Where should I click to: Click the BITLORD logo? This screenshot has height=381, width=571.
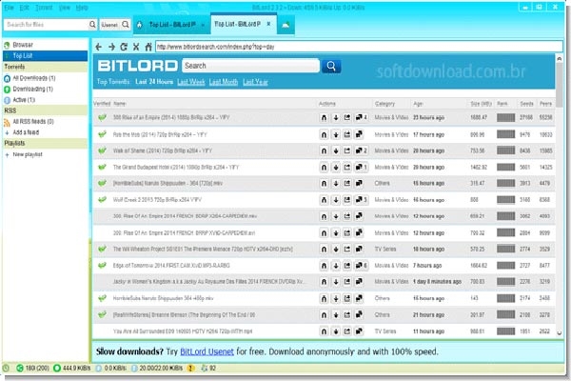[138, 66]
